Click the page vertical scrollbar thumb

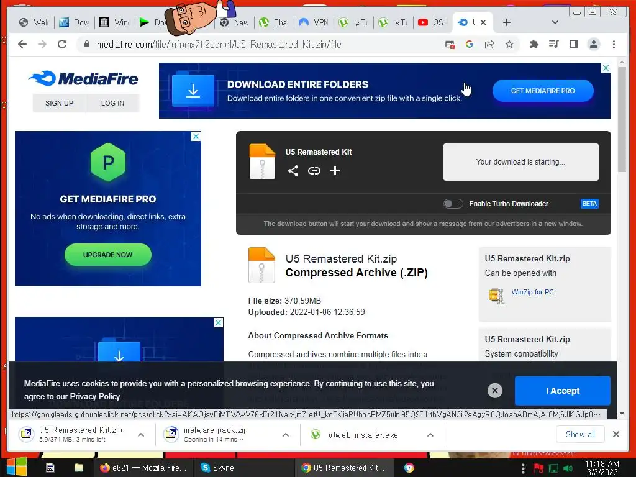click(622, 120)
